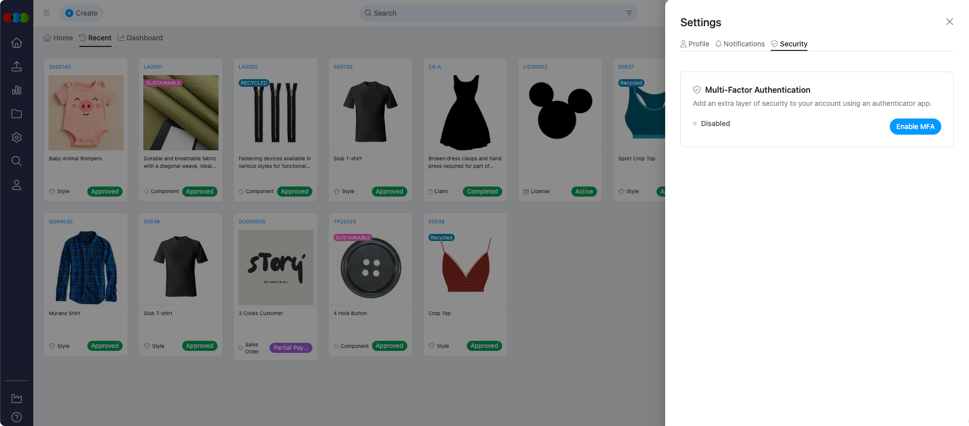Open the folder icon in the sidebar
The image size is (969, 426).
(x=17, y=114)
